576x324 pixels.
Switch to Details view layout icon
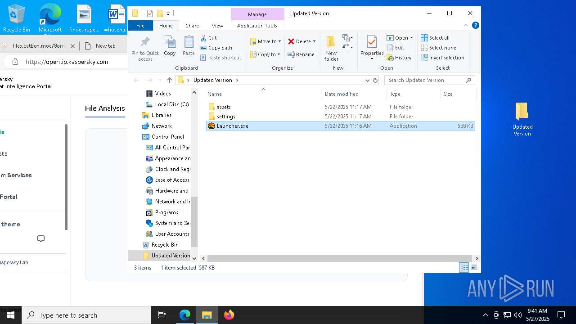tap(464, 267)
